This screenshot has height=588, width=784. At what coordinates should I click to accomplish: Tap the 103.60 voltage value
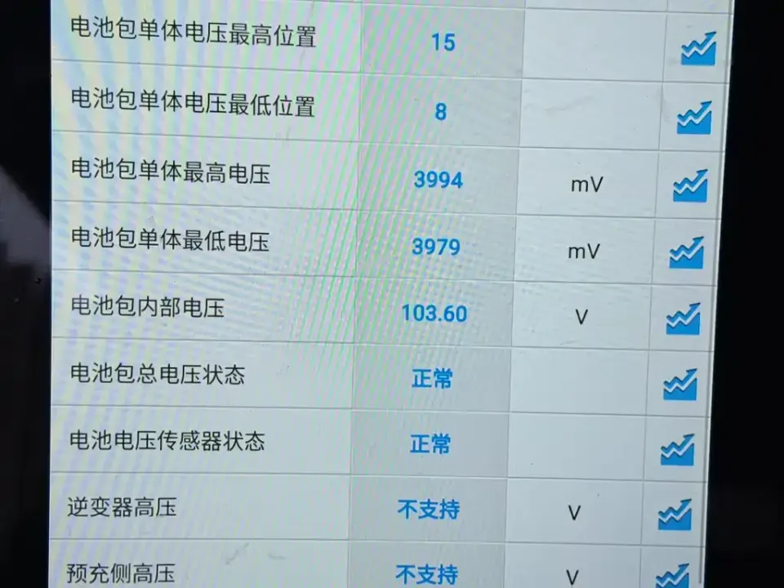point(434,314)
